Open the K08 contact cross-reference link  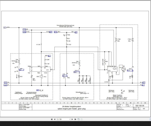22,70
